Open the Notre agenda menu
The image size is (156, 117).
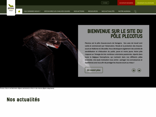click(124, 11)
